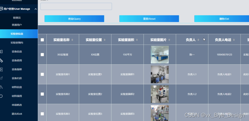Click the 150平方 area cell
The image size is (249, 121).
click(128, 55)
